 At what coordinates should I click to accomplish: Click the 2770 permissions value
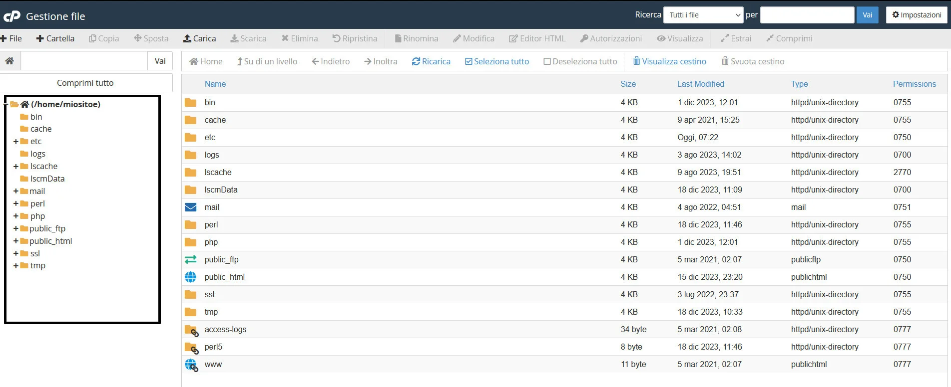903,172
